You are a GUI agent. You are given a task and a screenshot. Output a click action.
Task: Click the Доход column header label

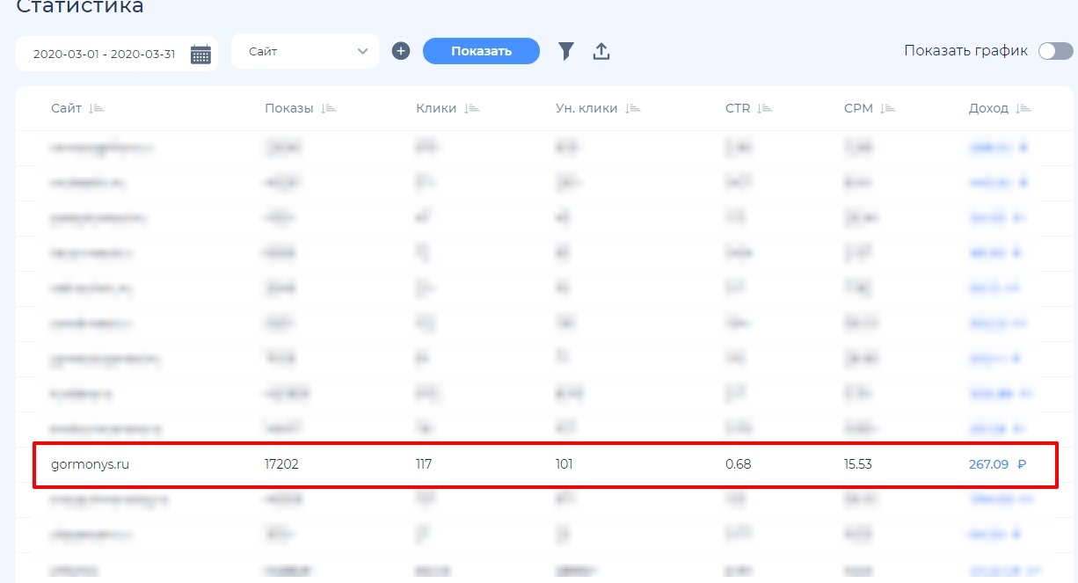click(988, 108)
